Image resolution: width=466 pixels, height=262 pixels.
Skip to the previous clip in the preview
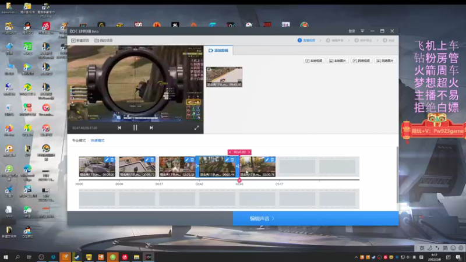119,128
